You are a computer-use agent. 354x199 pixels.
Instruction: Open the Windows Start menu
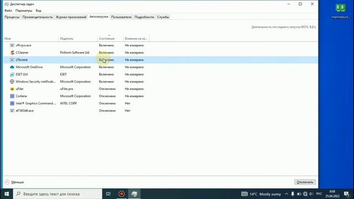(x=7, y=194)
